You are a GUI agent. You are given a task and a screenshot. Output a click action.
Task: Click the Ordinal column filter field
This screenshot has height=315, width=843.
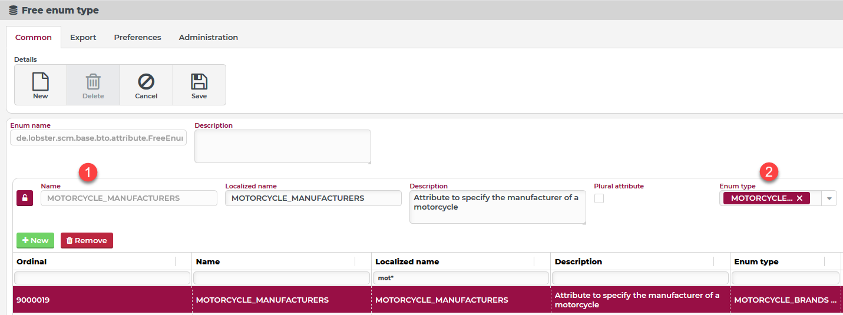102,278
